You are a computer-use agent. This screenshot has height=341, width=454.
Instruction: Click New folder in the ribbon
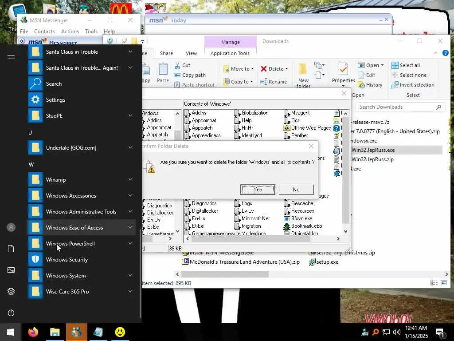[x=303, y=75]
